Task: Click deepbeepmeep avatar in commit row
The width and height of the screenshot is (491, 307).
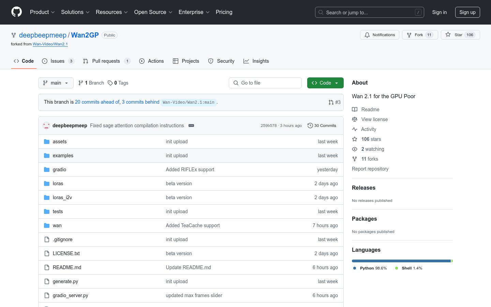Action: [x=46, y=126]
